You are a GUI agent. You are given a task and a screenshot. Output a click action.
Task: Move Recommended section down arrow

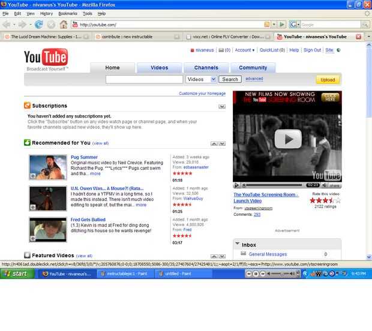(x=222, y=143)
